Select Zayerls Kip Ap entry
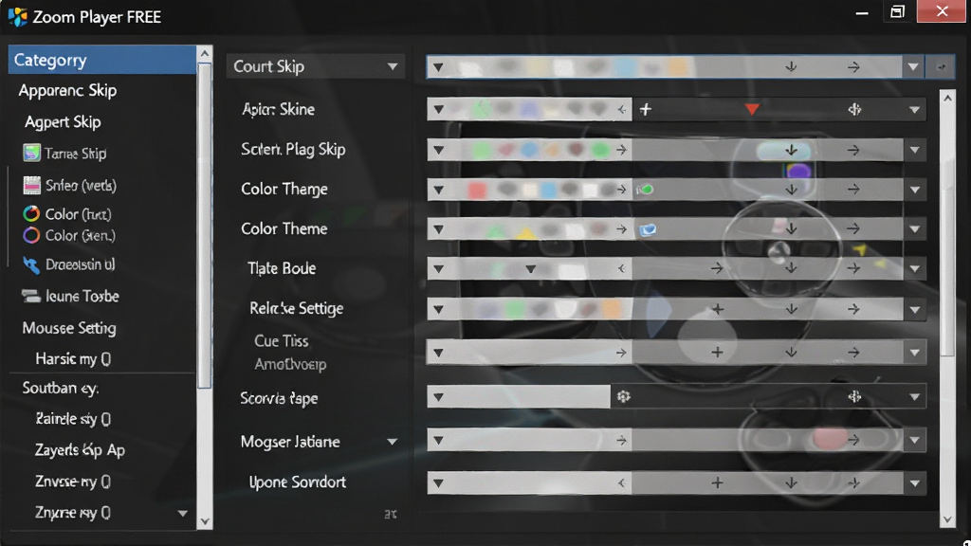Image resolution: width=971 pixels, height=546 pixels. pos(80,450)
